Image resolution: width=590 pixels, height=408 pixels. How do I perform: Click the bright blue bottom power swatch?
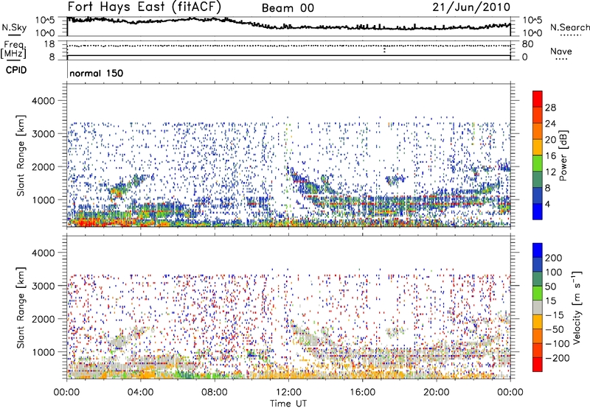pyautogui.click(x=538, y=211)
